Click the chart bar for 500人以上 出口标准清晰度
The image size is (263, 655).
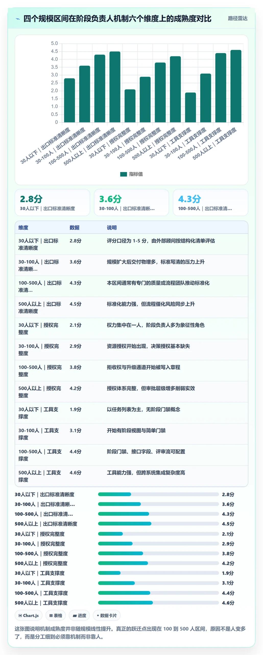coord(115,87)
